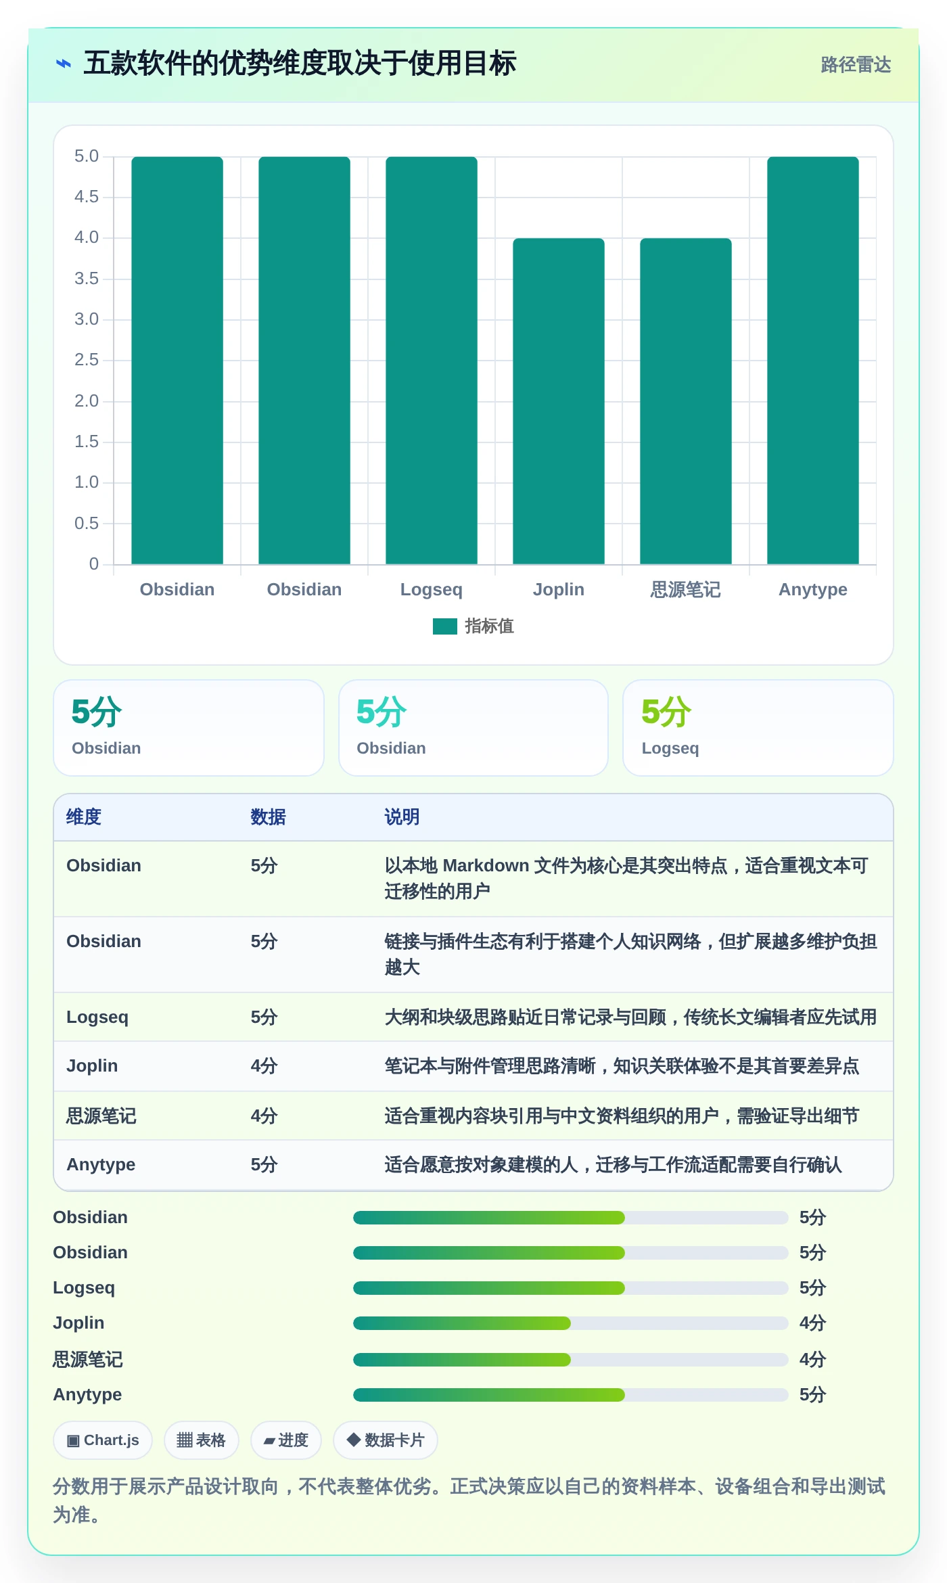This screenshot has width=947, height=1583.
Task: Click the 维度 column header
Action: coord(84,817)
